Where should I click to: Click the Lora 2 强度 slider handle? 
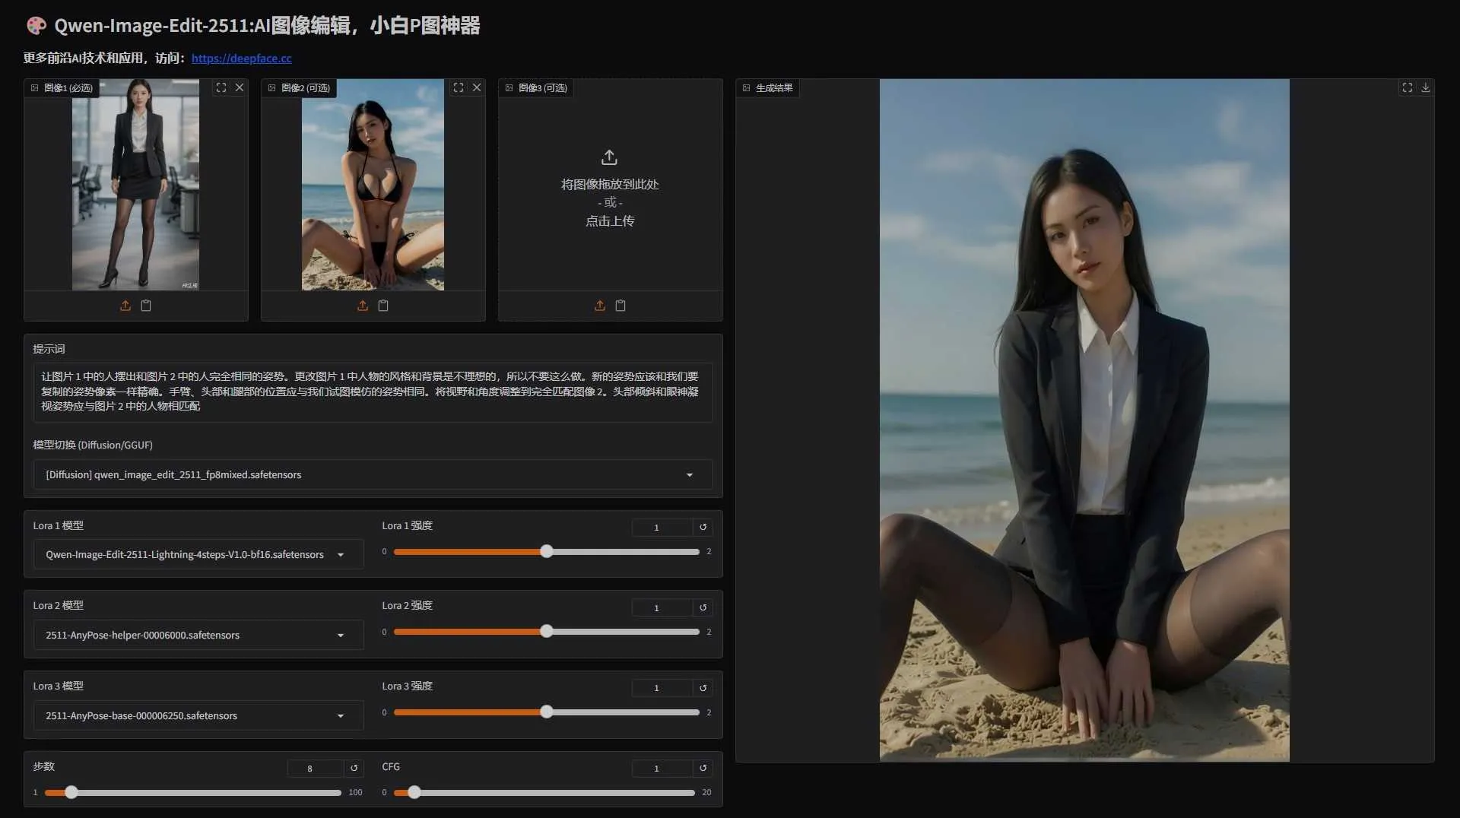pos(545,631)
